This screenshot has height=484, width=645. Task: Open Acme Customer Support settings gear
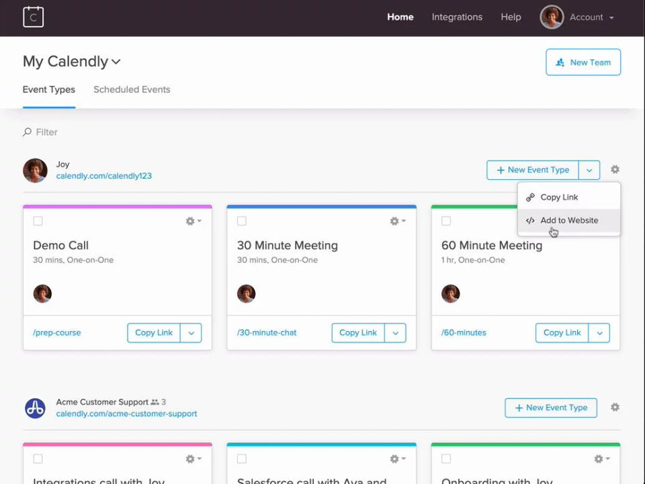pyautogui.click(x=615, y=407)
